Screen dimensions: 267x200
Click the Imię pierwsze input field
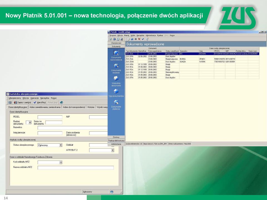point(50,133)
